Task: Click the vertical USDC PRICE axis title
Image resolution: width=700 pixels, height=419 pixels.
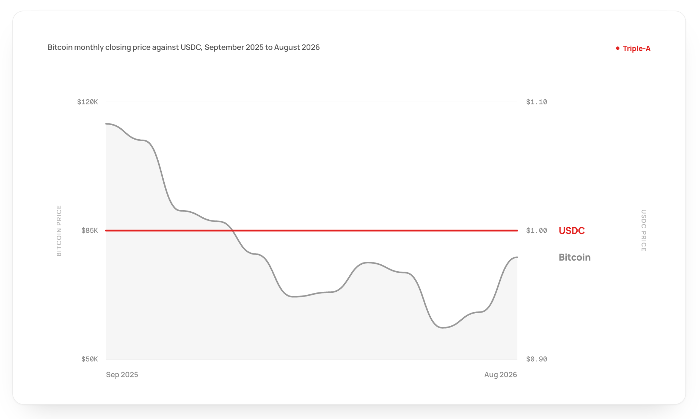Action: 643,231
